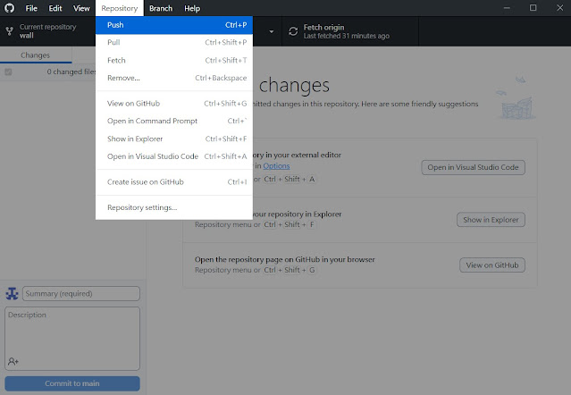
Task: Maximize the GitHub Desktop window
Action: 533,8
